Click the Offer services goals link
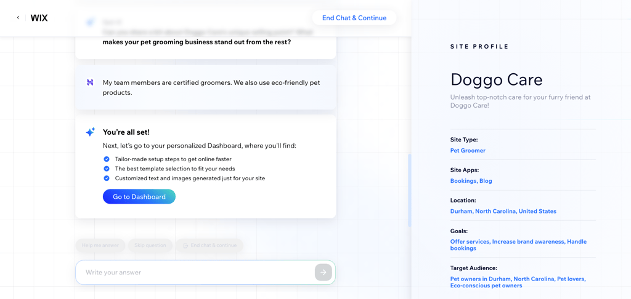Image resolution: width=631 pixels, height=299 pixels. (518, 245)
